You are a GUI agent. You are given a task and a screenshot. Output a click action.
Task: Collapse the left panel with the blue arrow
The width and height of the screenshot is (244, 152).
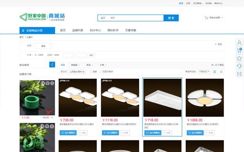(x=52, y=64)
